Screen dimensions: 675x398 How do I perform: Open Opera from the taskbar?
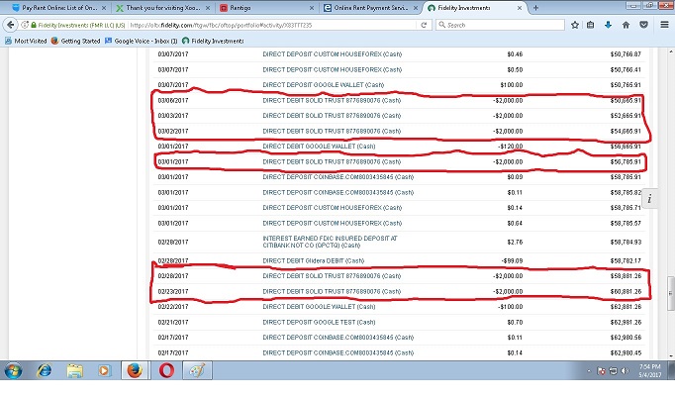coord(166,370)
